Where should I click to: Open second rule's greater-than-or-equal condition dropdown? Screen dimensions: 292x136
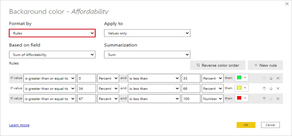click(50, 88)
